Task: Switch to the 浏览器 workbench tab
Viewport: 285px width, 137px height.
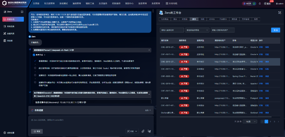Action: tap(234, 19)
